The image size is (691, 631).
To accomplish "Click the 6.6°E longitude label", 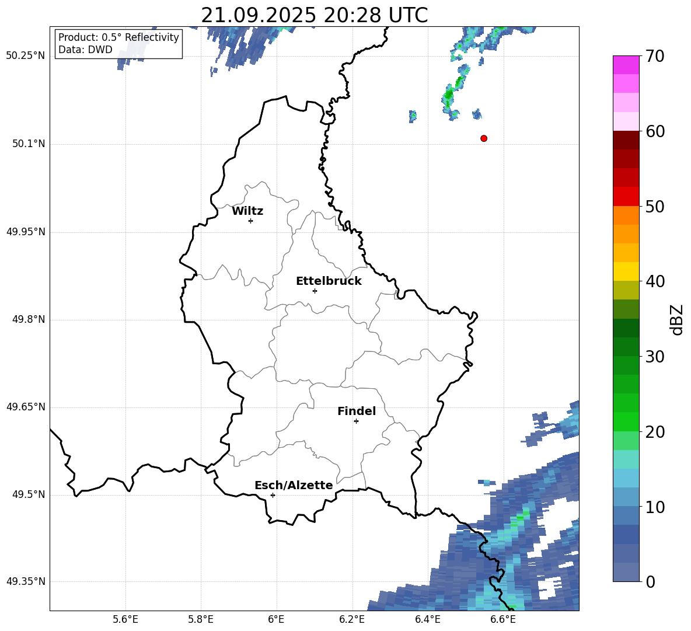I will click(x=503, y=620).
